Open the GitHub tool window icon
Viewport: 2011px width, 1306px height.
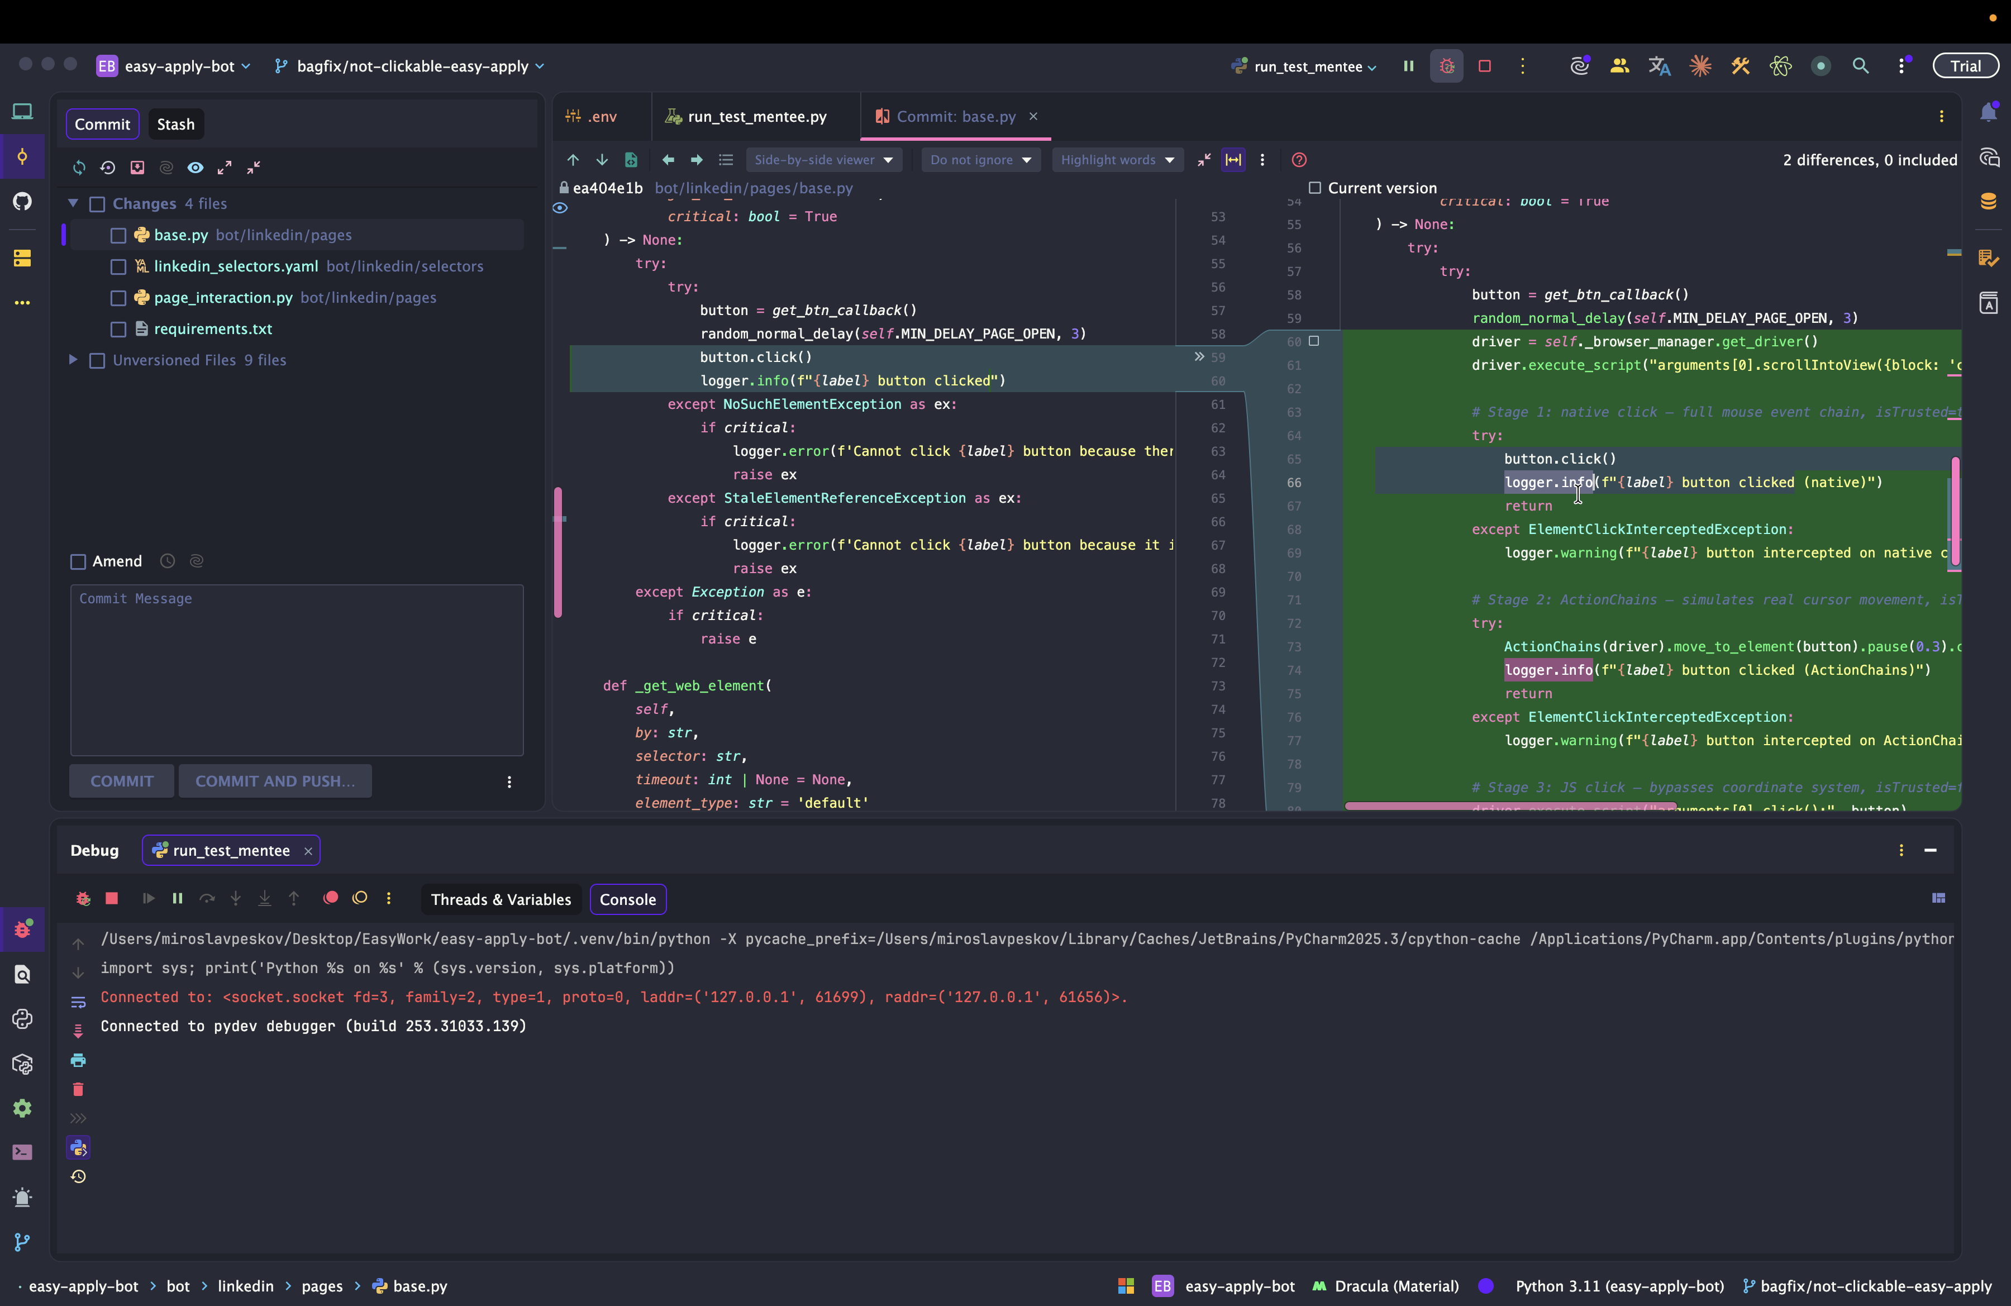[x=23, y=201]
